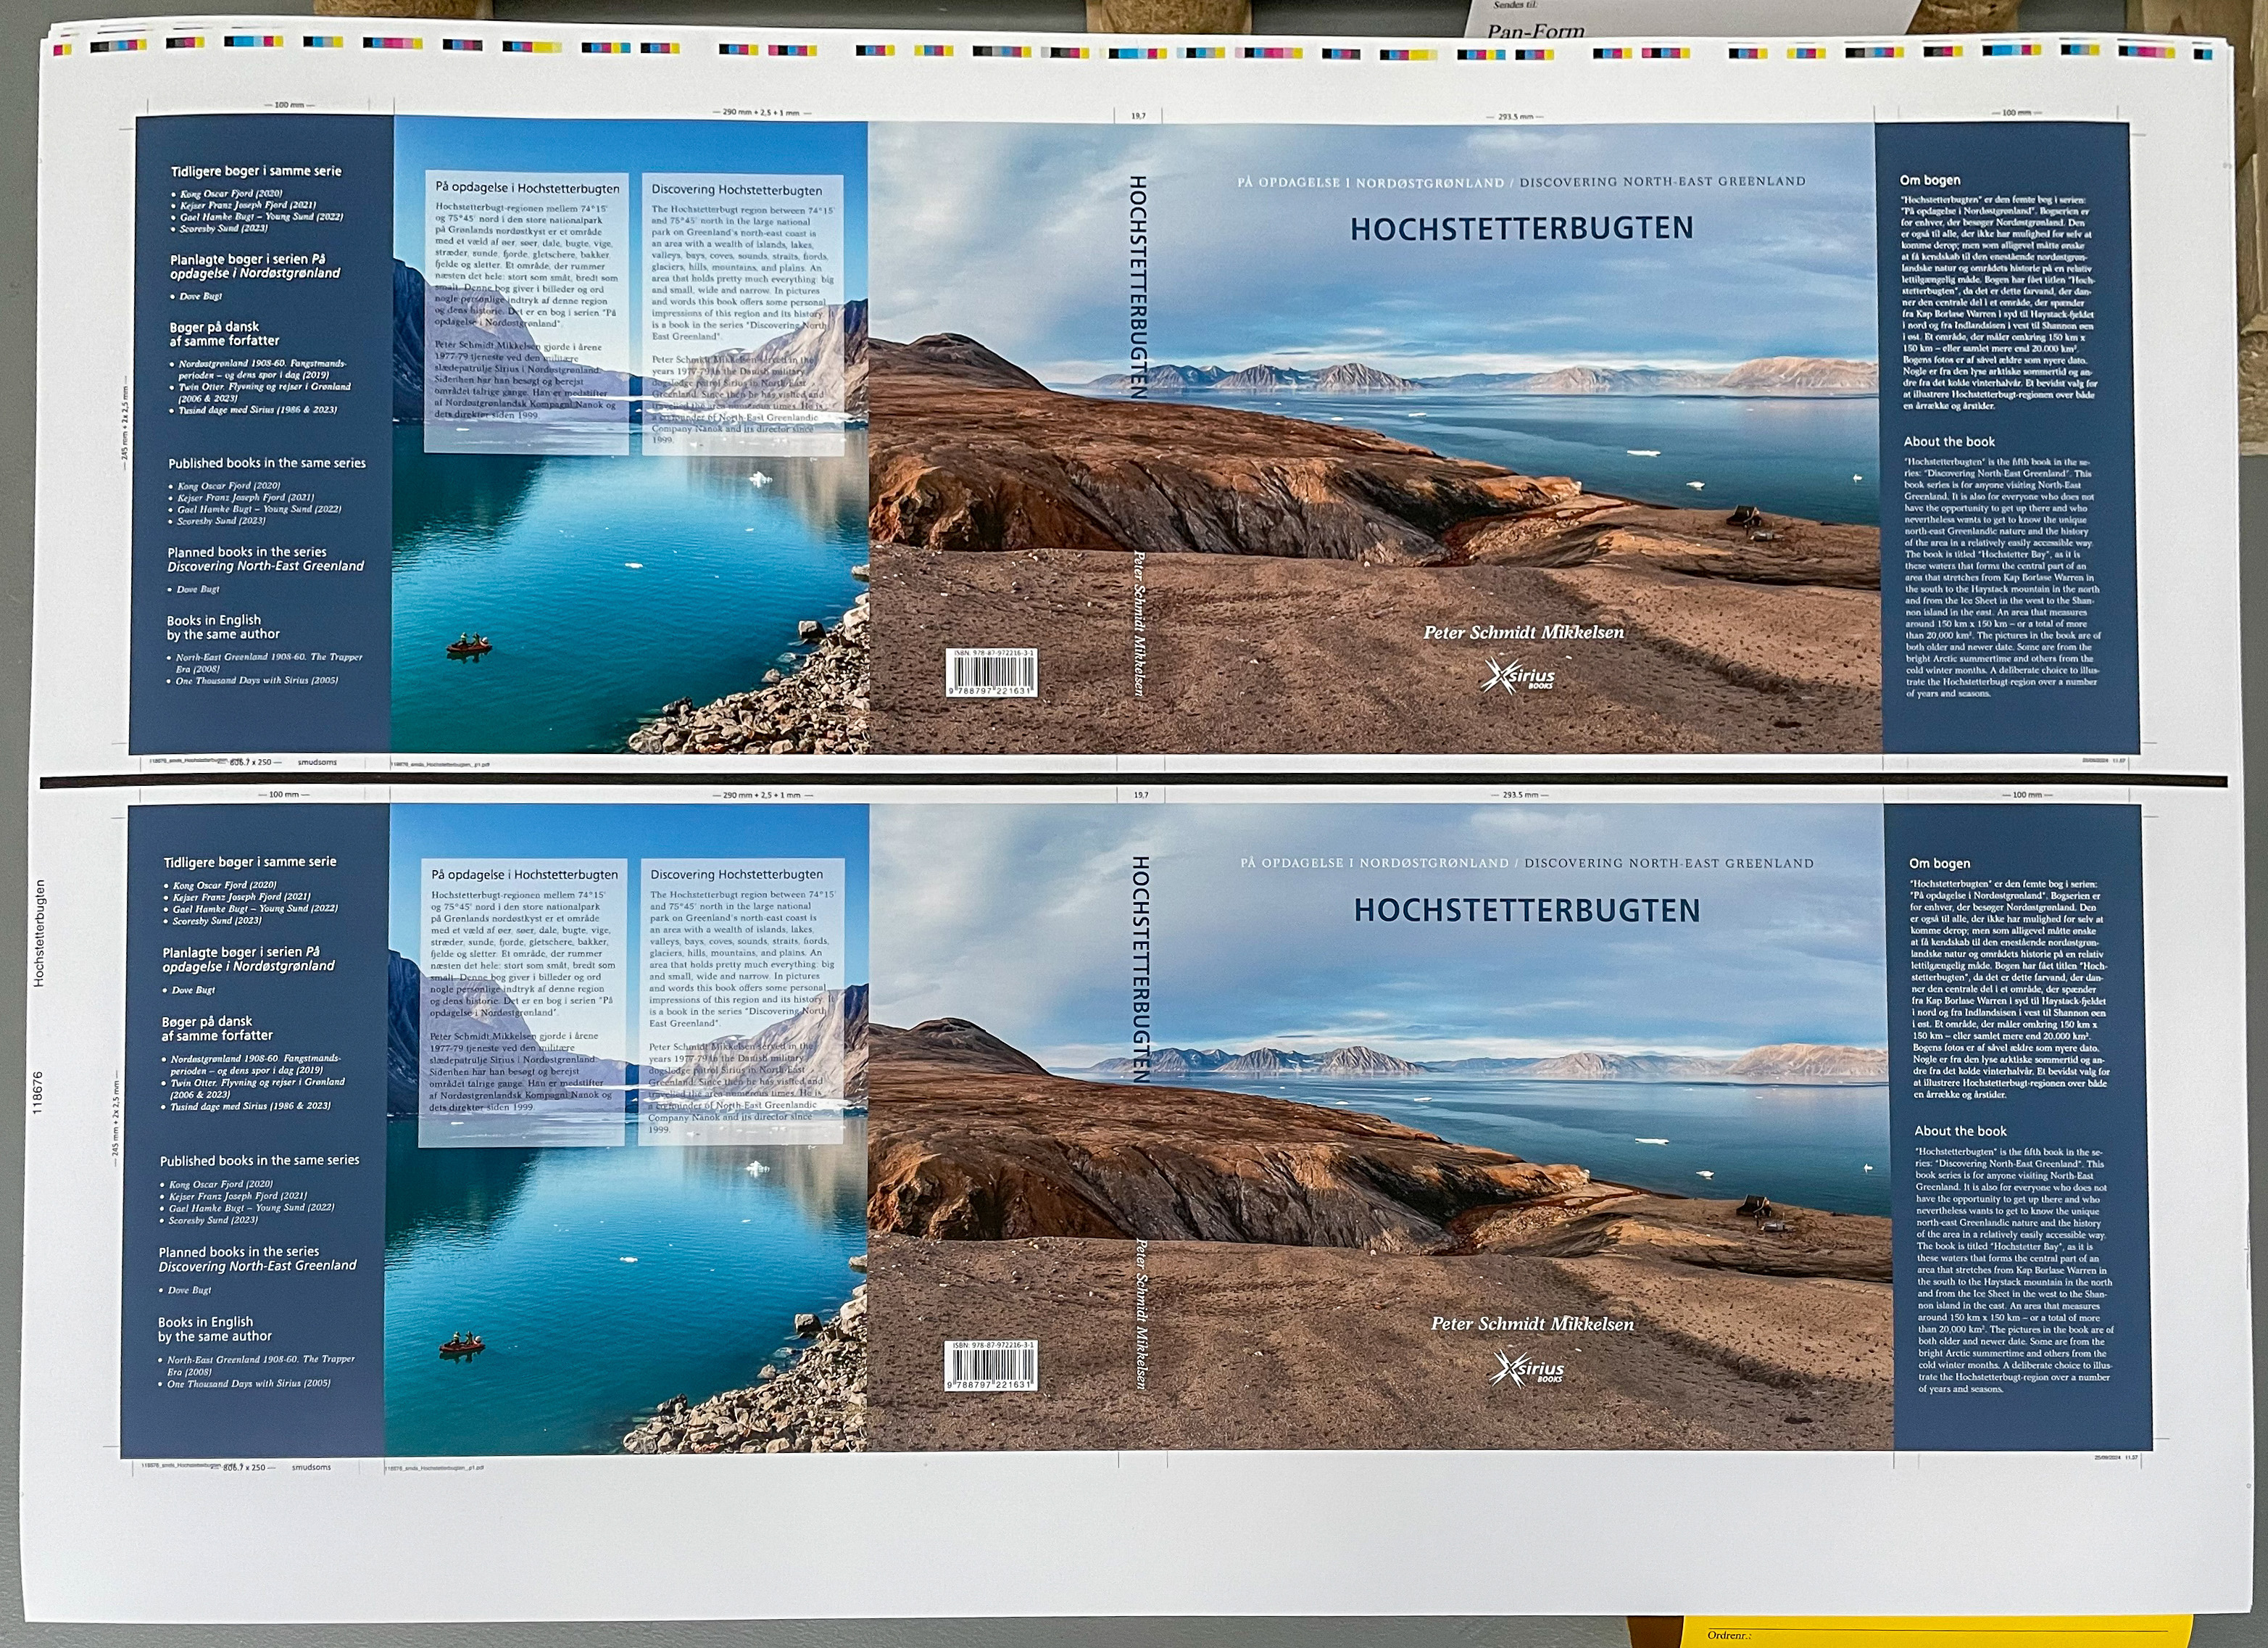
Task: Click the HOCHSTETTERBUGTEN front cover title, upper proof
Action: point(1521,229)
